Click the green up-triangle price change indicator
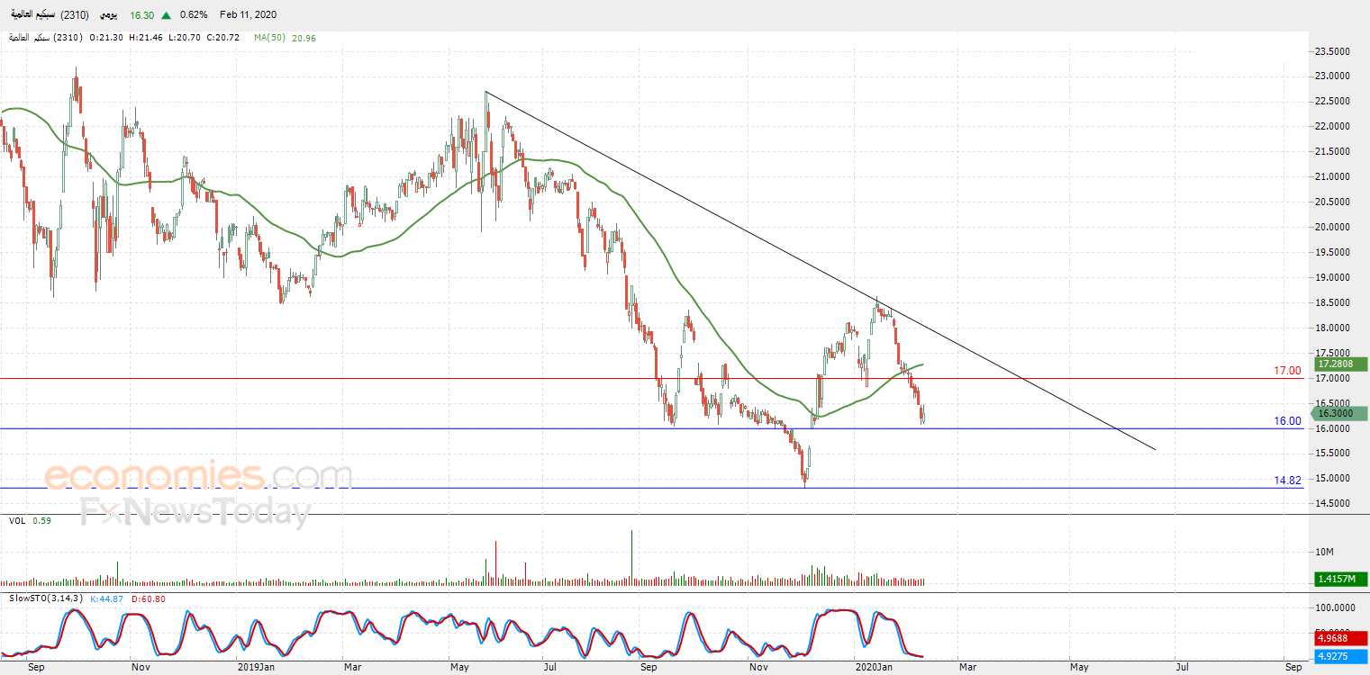This screenshot has width=1370, height=675. point(167,15)
